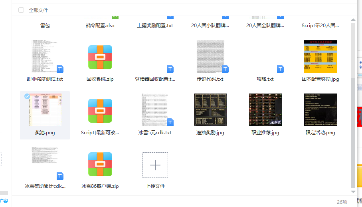Click the 全部文件 breadcrumb label
Viewport: 362px width, 207px height.
(x=38, y=10)
